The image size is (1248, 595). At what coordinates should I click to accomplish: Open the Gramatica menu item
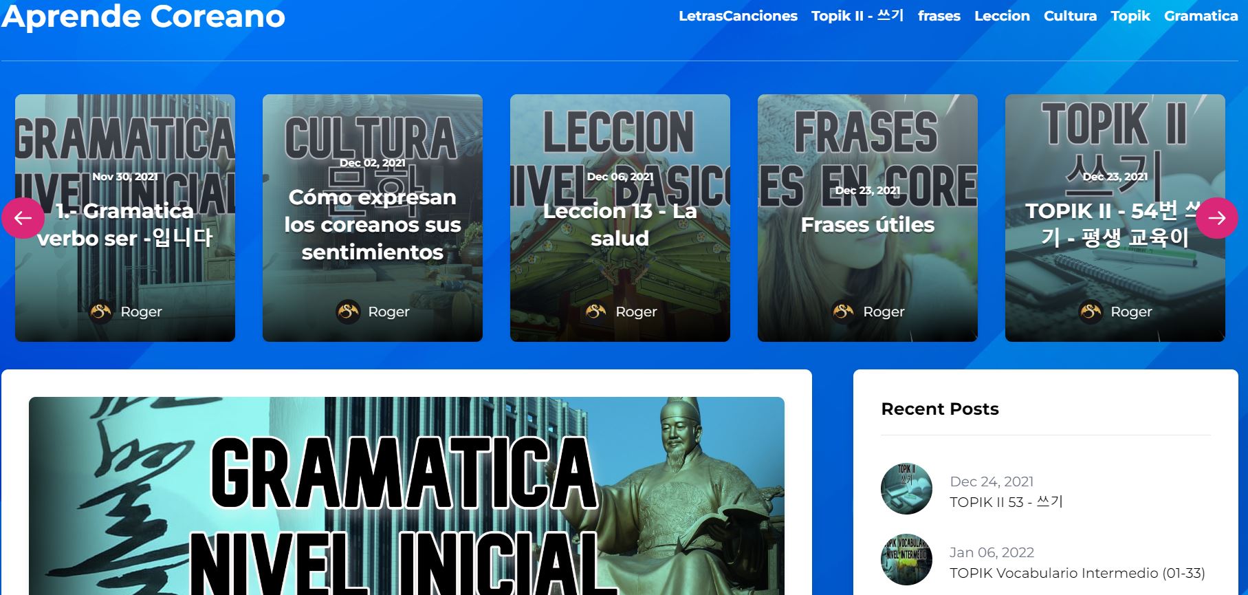click(1201, 16)
